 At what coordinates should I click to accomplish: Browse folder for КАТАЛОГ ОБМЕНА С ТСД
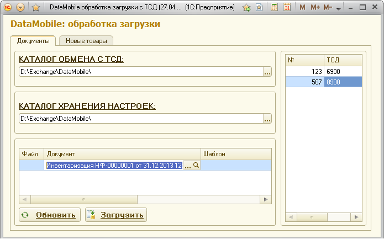coord(267,72)
